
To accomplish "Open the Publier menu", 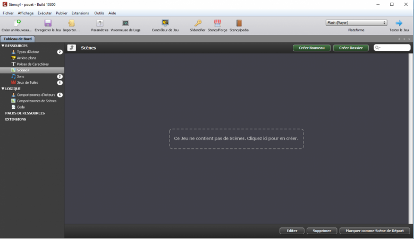I will point(62,13).
